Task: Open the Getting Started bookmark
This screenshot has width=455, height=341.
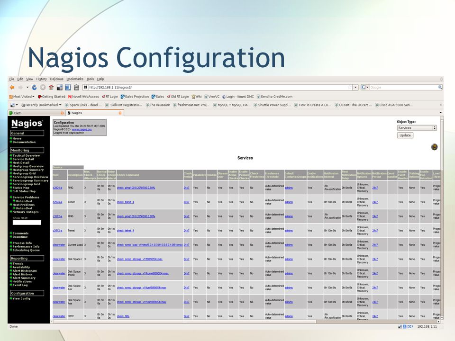Action: [x=52, y=97]
